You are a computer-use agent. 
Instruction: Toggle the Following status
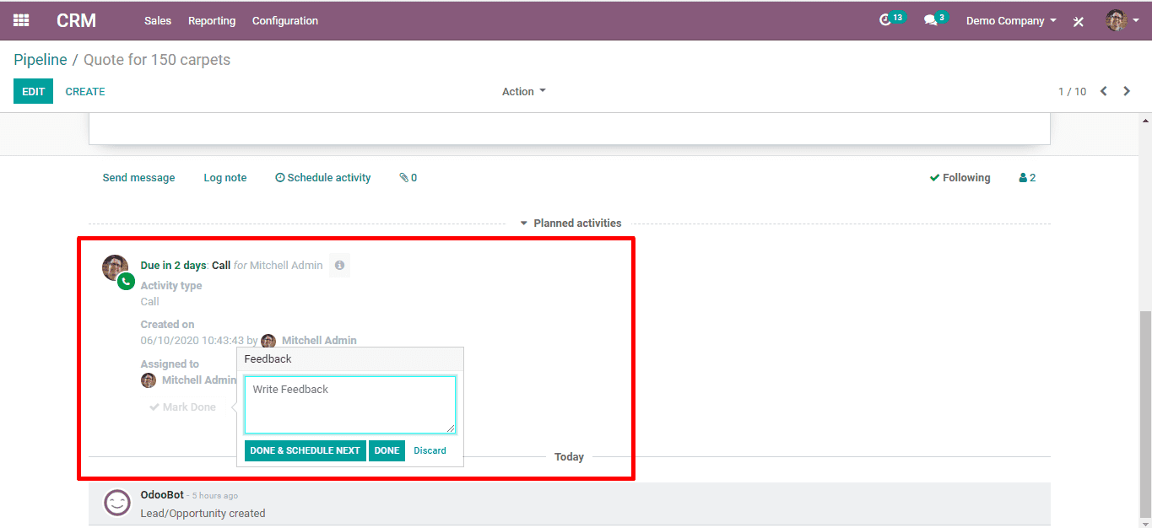[x=960, y=178]
